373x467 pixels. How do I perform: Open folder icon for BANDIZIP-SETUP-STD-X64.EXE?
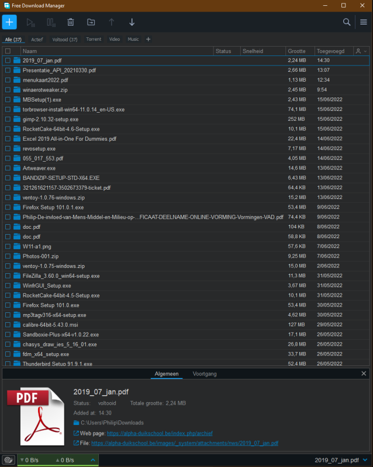pos(17,178)
